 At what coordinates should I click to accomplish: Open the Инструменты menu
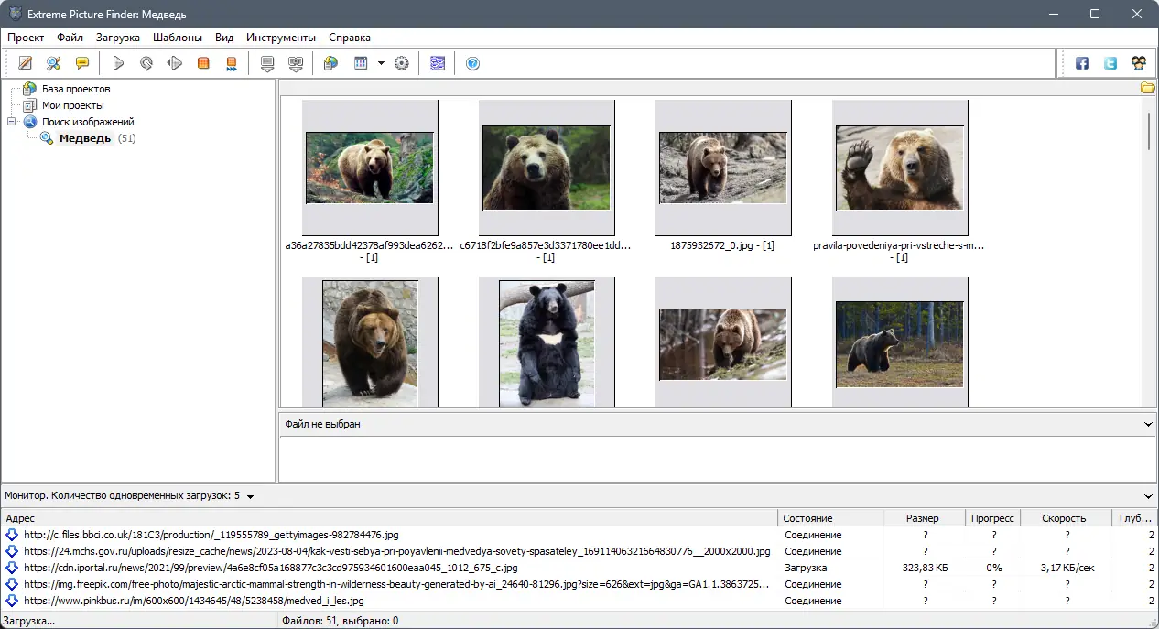[280, 38]
